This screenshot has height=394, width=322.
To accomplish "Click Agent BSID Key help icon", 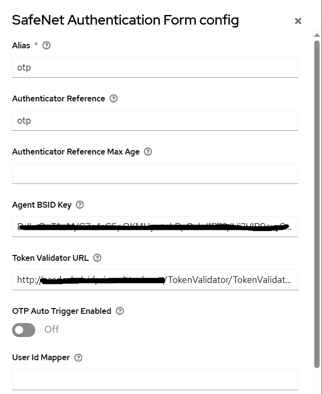I will pyautogui.click(x=80, y=205).
